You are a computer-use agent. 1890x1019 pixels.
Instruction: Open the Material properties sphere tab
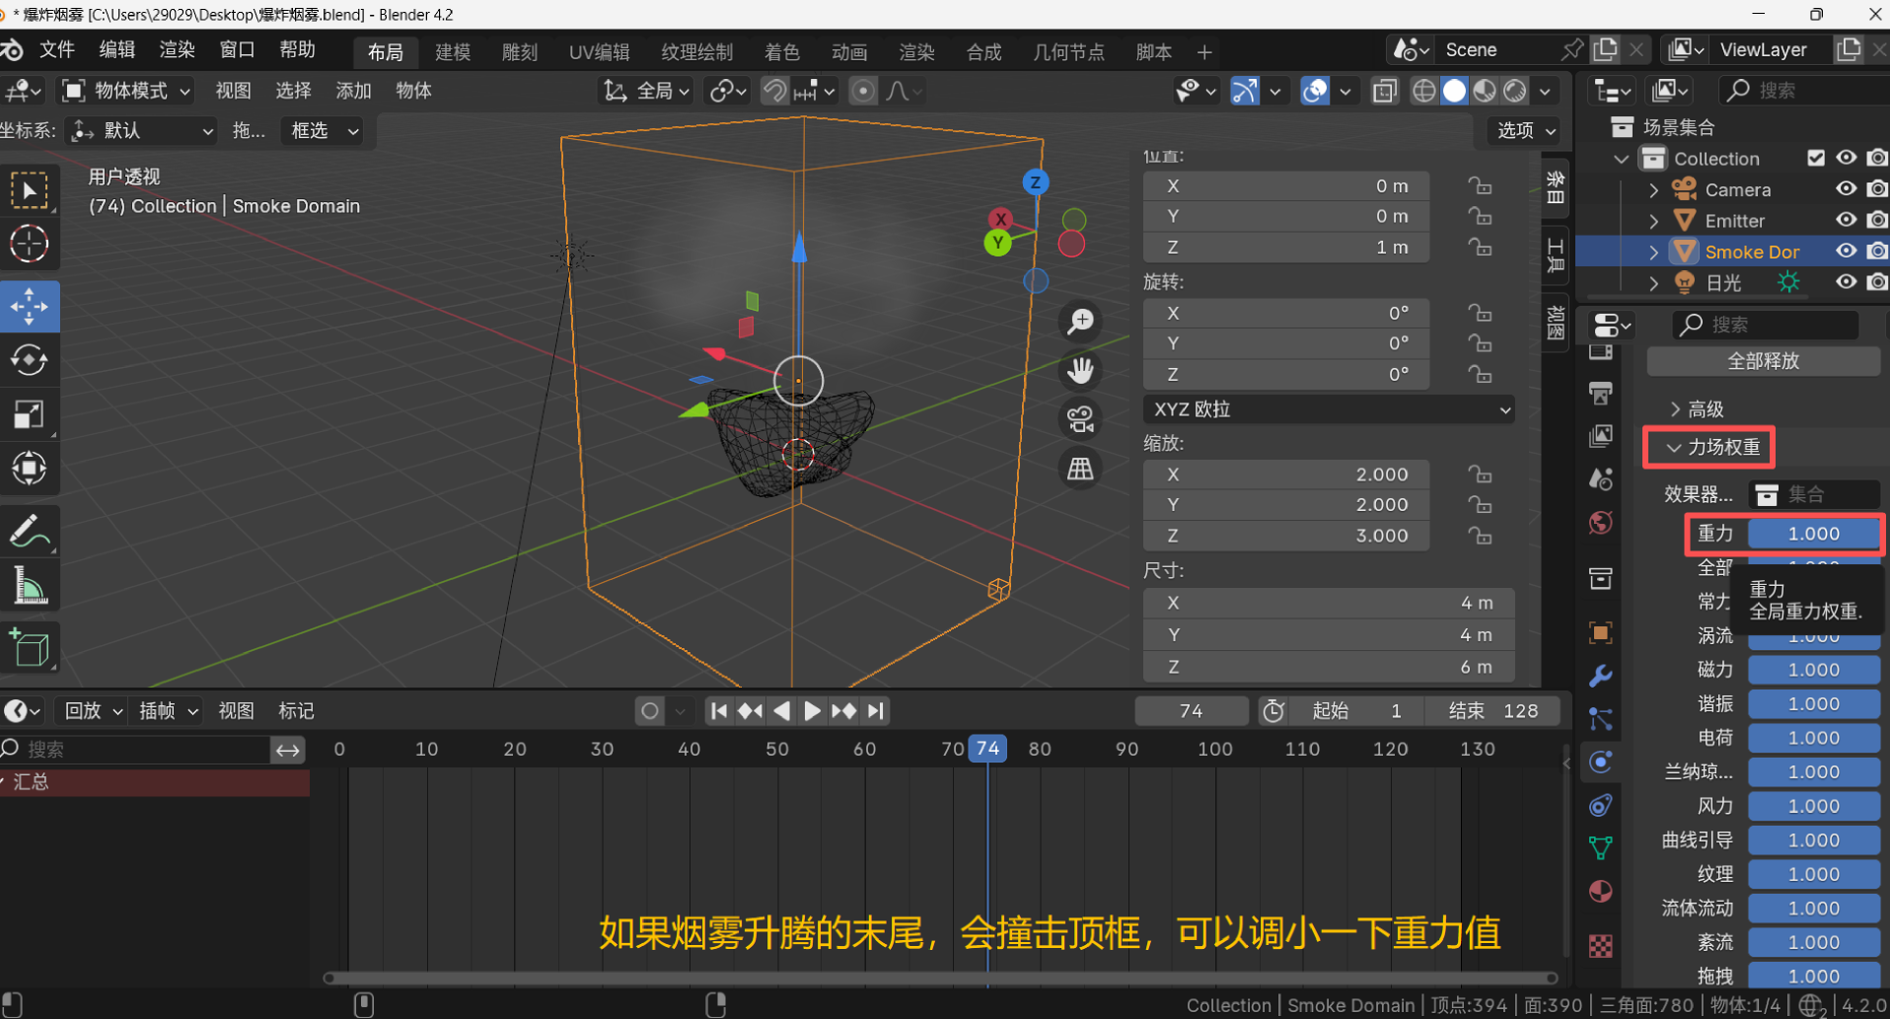click(1601, 892)
